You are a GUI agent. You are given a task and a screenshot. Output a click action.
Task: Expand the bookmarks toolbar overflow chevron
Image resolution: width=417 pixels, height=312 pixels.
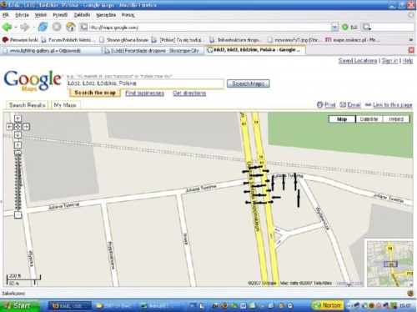pyautogui.click(x=410, y=40)
